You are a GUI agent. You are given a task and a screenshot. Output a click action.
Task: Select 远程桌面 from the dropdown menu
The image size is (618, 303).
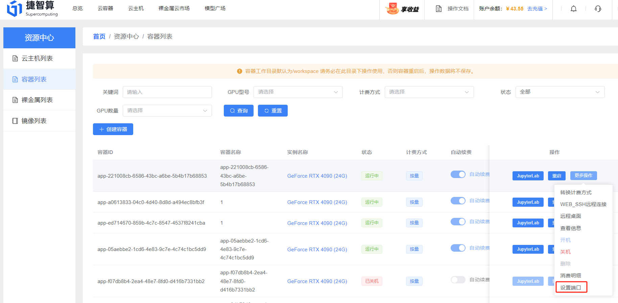(571, 216)
